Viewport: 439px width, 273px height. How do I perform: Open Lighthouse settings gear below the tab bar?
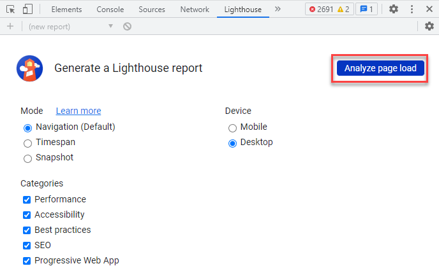429,26
